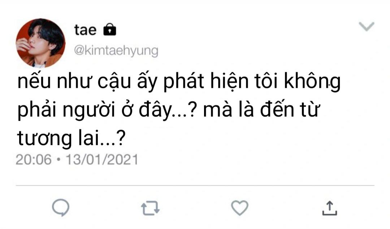Image resolution: width=390 pixels, height=229 pixels.
Task: Click the 20:06 time stamp
Action: [34, 159]
